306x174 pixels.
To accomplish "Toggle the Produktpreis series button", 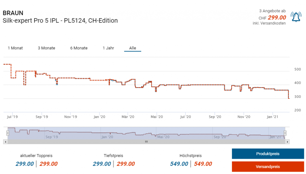I will (267, 154).
